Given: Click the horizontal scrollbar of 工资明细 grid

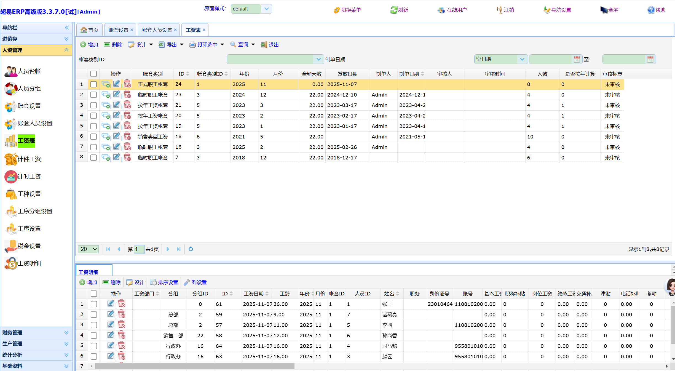Looking at the screenshot, I should pos(194,366).
